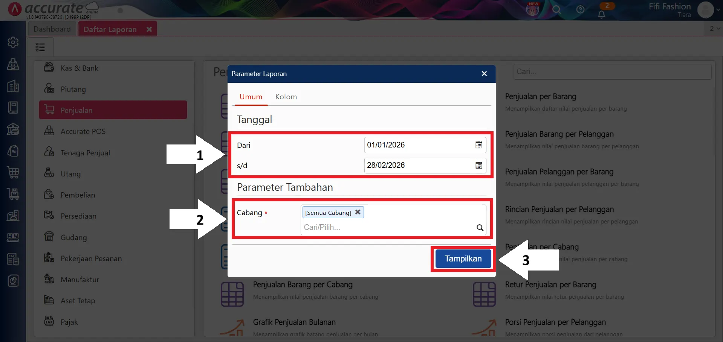Screen dimensions: 723x342
Task: Select Pekerjaan Pesanan report category
Action: pyautogui.click(x=113, y=258)
